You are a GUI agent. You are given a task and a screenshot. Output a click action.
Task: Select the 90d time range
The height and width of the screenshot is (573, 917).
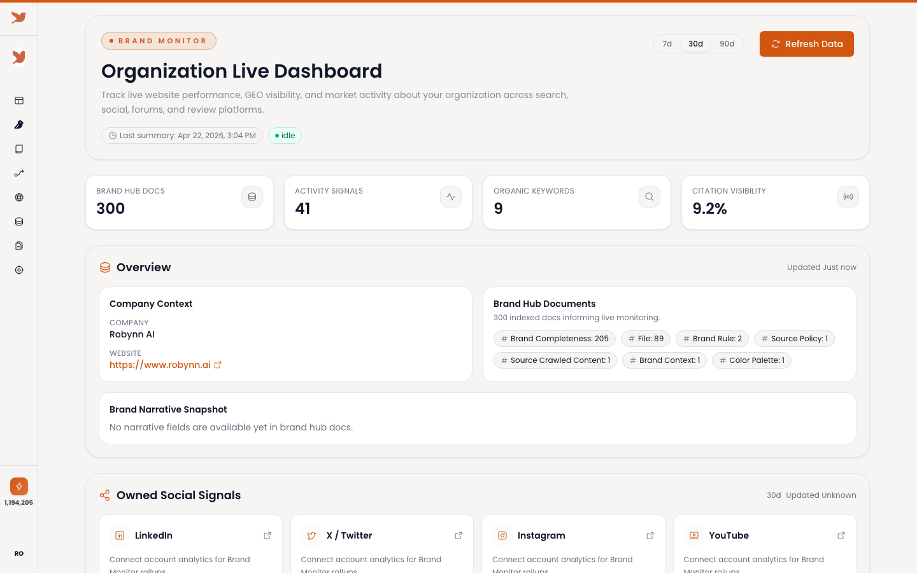click(727, 44)
